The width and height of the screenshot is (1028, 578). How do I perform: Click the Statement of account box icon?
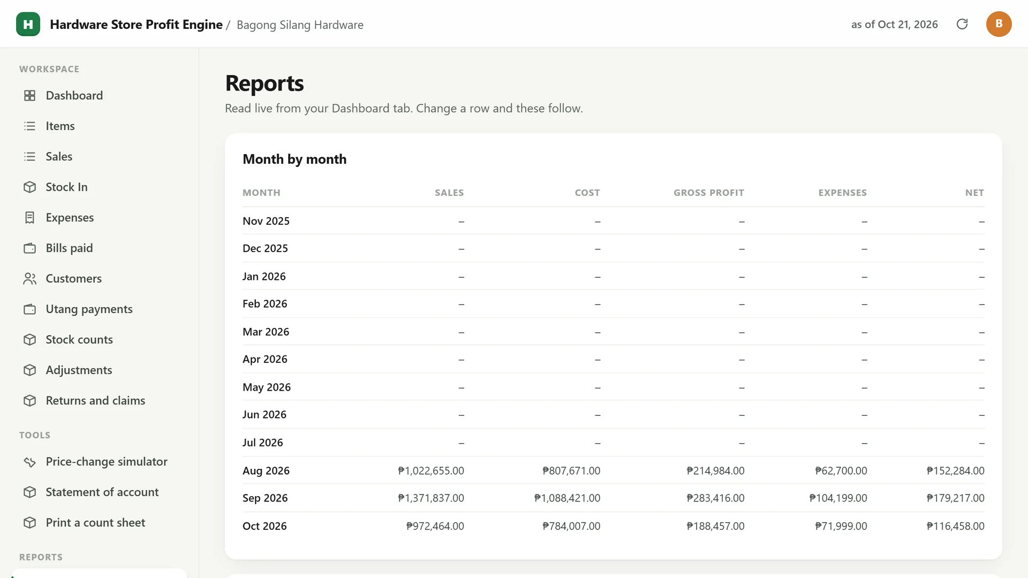click(x=30, y=492)
